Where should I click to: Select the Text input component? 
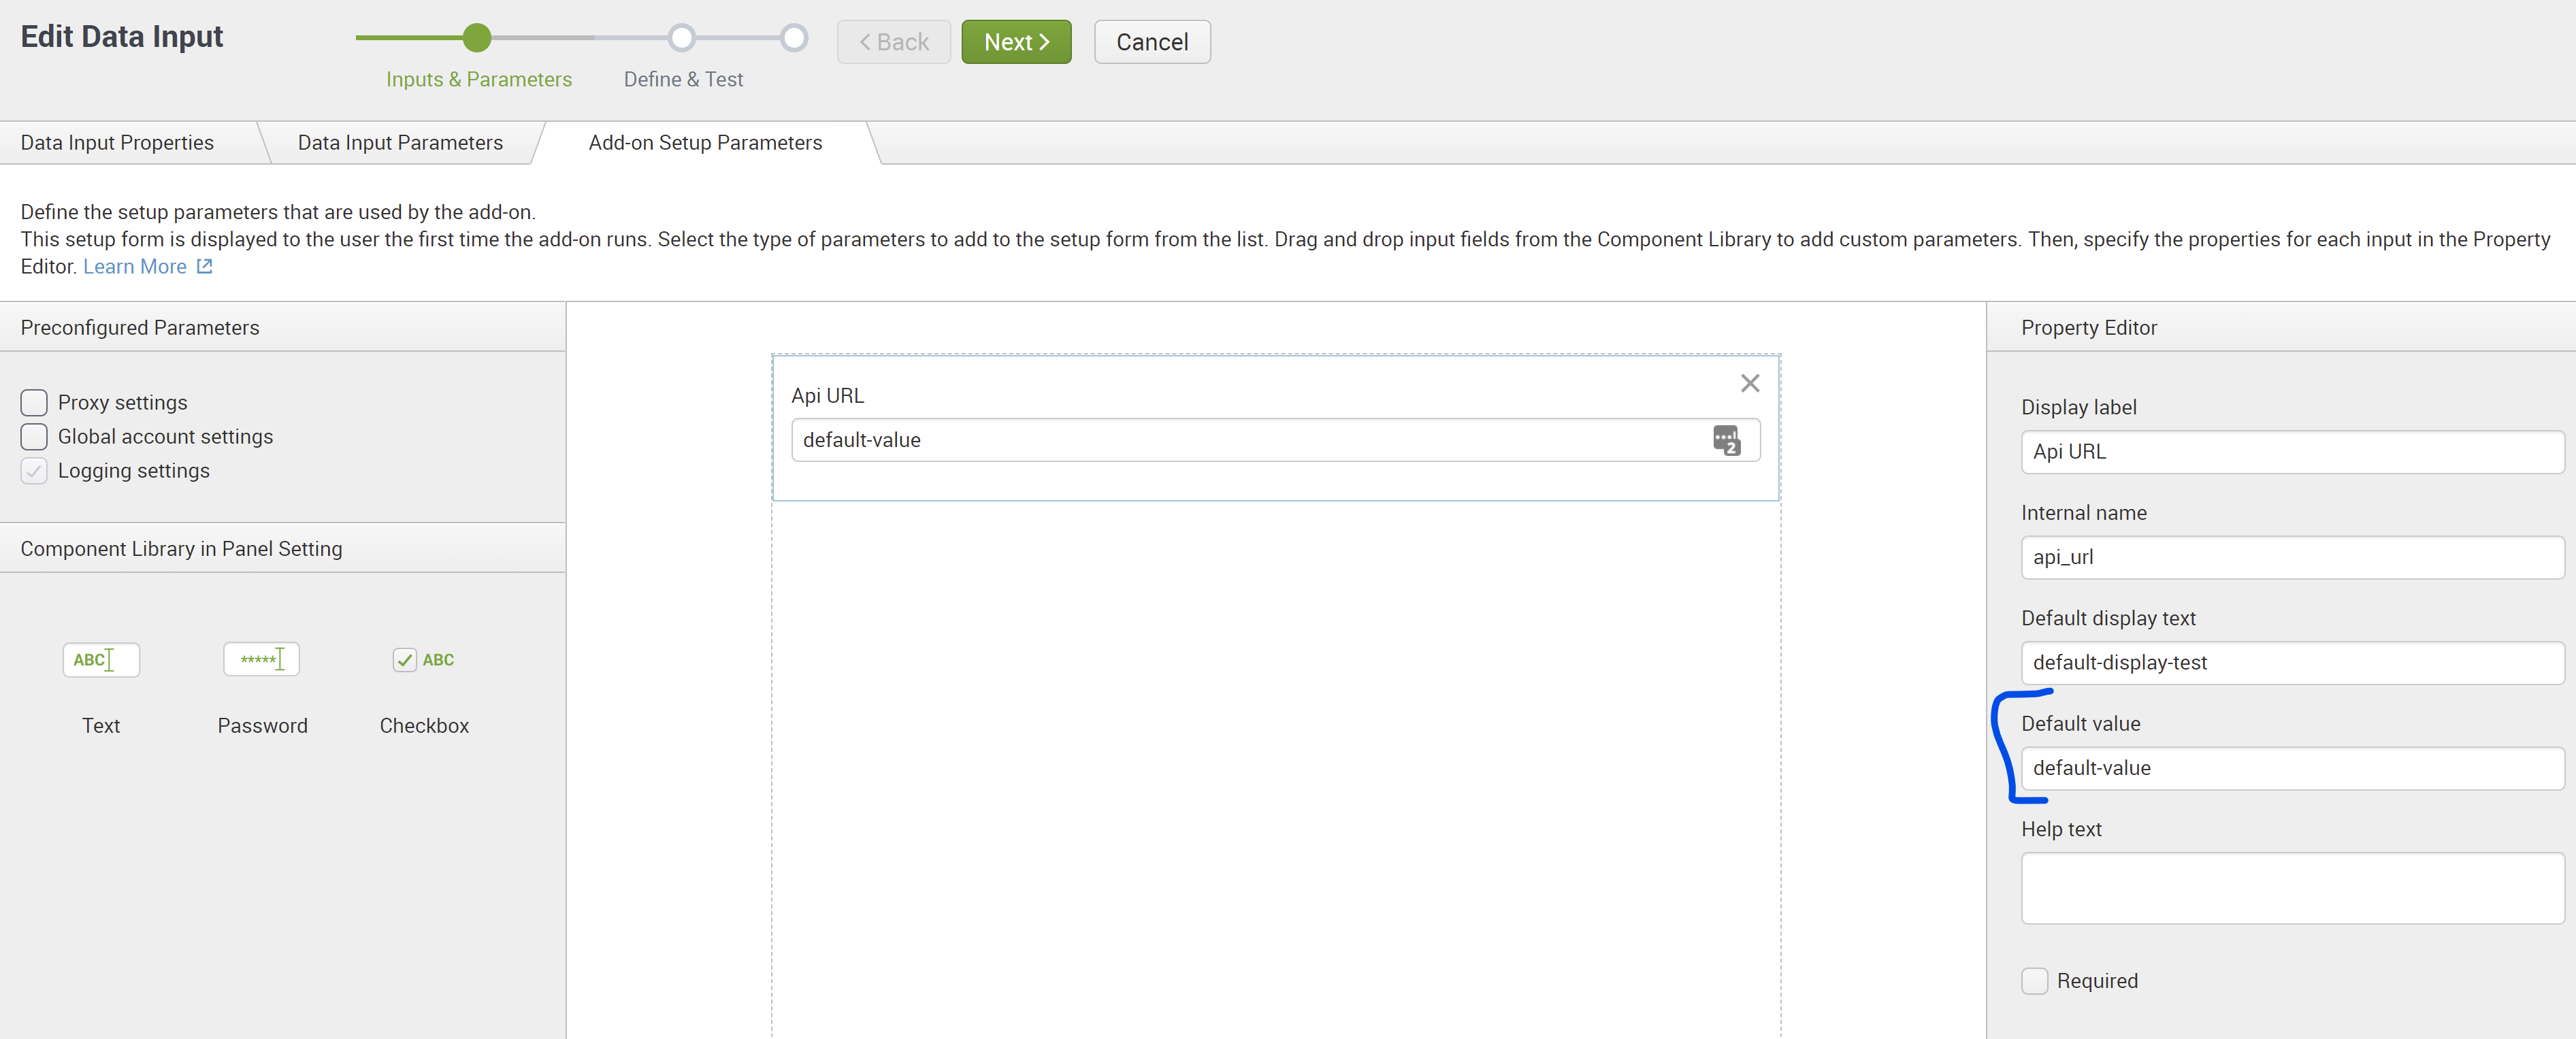pos(100,660)
